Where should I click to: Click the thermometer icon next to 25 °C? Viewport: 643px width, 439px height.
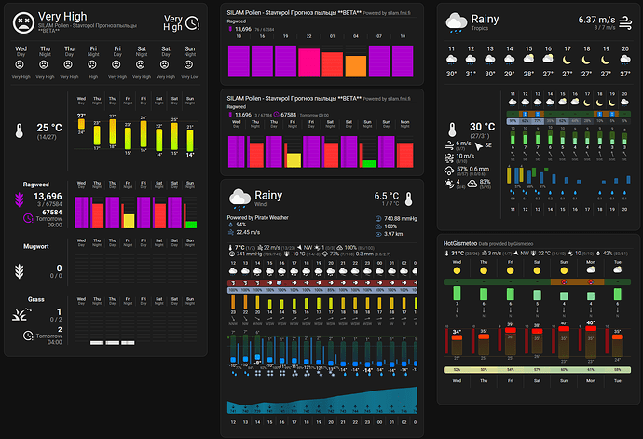(20, 130)
